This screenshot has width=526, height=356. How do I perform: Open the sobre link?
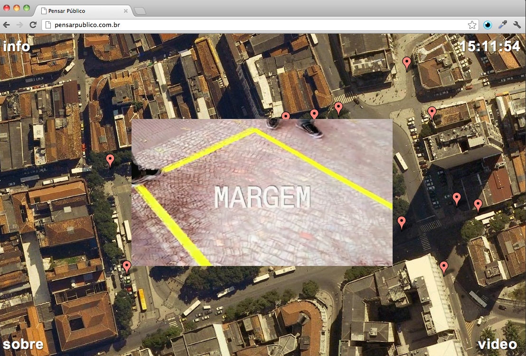point(23,344)
